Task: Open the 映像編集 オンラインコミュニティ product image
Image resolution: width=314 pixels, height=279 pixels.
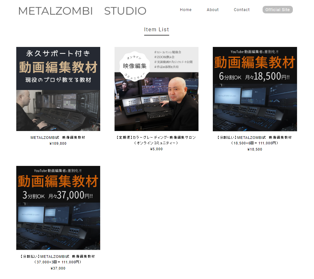Action: click(x=157, y=89)
